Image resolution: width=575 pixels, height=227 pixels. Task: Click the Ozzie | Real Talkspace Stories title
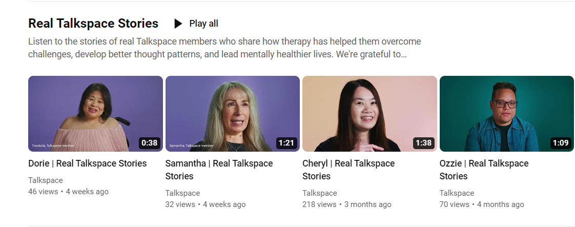point(484,170)
